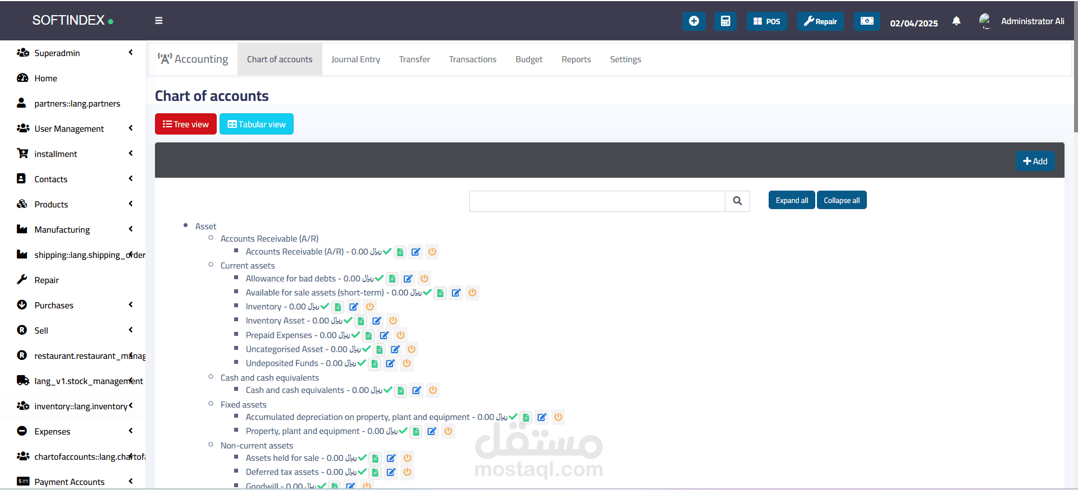This screenshot has height=490, width=1078.
Task: Deactivate Allowance for bad debts account
Action: [424, 279]
